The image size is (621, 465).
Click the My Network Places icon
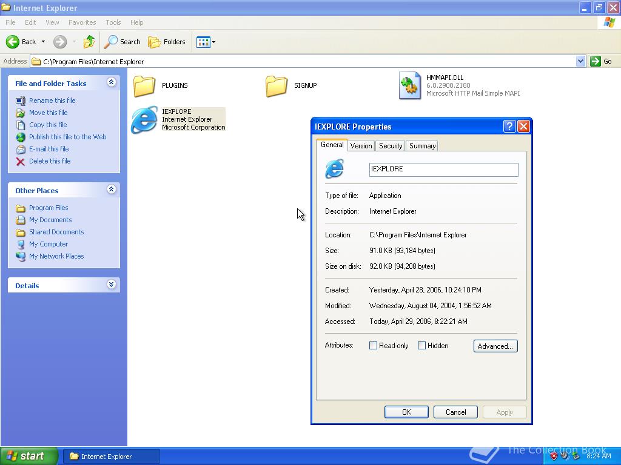tap(21, 256)
